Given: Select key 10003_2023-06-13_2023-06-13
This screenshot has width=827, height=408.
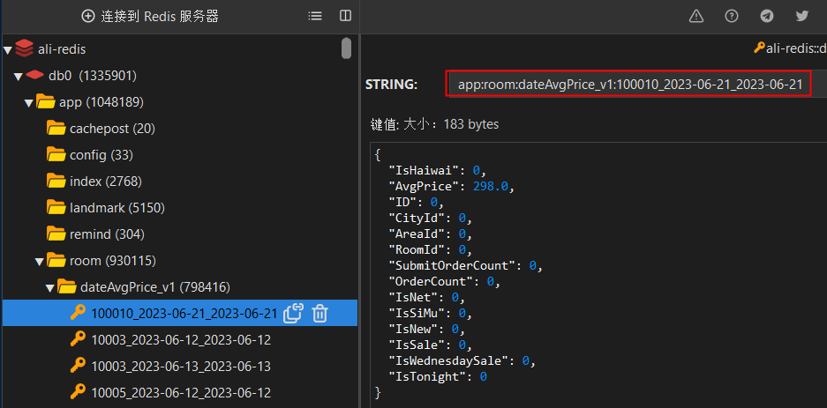Looking at the screenshot, I should coord(180,366).
